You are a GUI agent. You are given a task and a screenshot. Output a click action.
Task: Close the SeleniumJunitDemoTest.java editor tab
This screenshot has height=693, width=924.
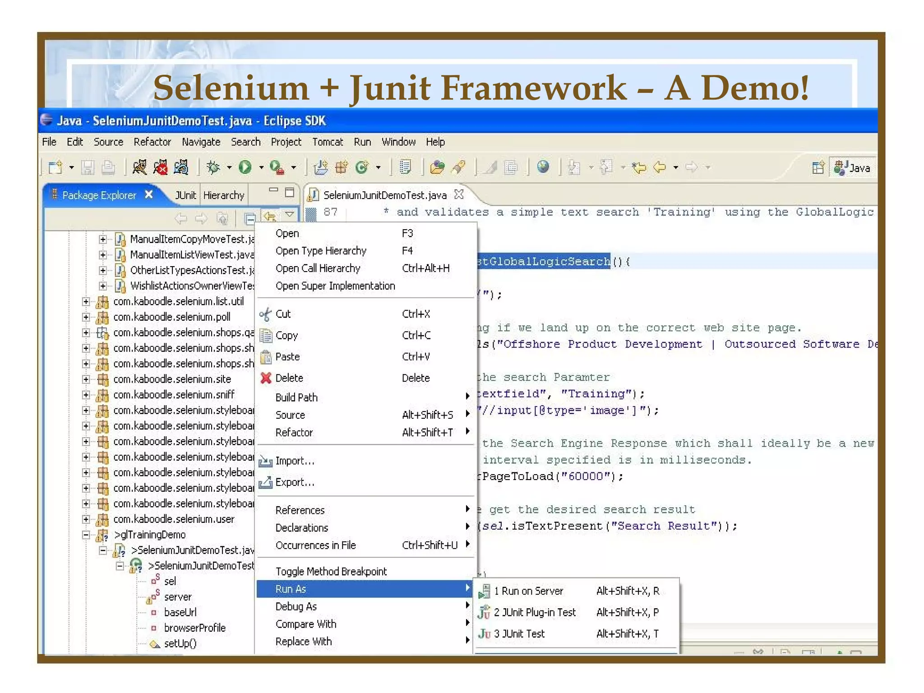click(x=459, y=194)
